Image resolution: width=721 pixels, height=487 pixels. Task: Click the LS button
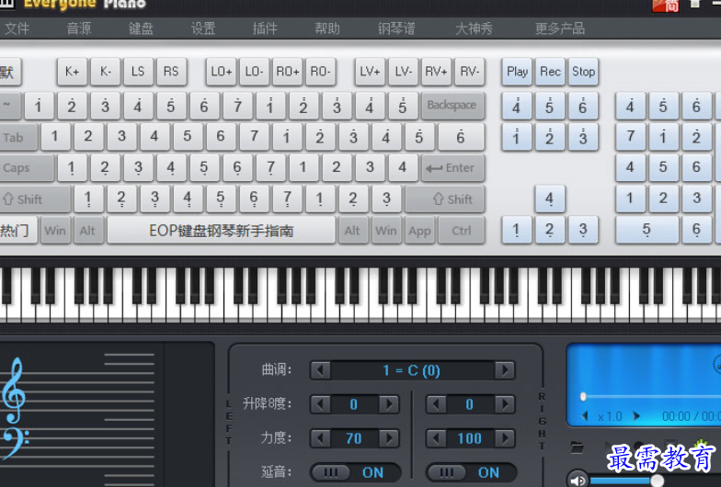click(x=138, y=72)
